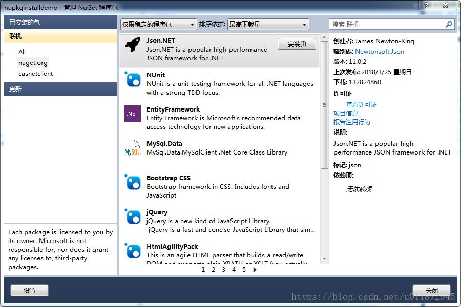
Task: Click the package list scrollbar thumb
Action: click(x=324, y=105)
